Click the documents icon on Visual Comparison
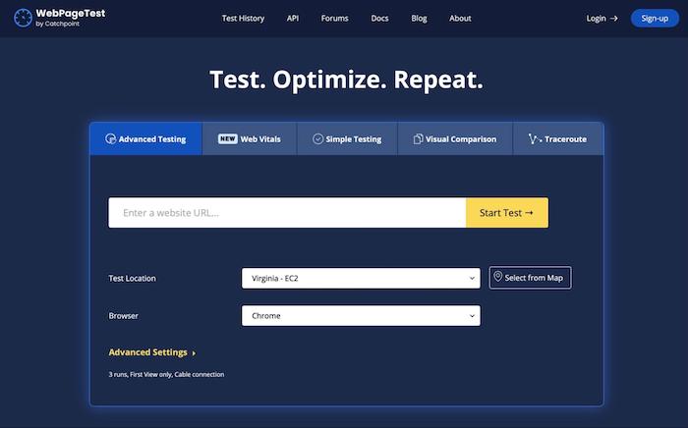Image resolution: width=688 pixels, height=428 pixels. [418, 138]
